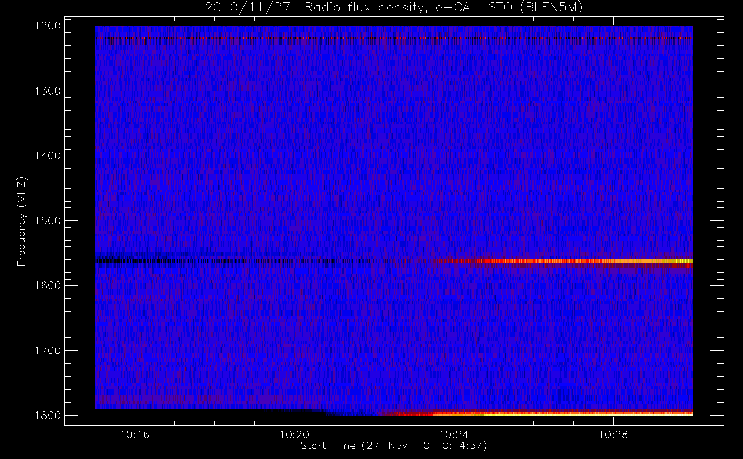Image resolution: width=743 pixels, height=459 pixels.
Task: Select the 1300 frequency axis label
Action: click(48, 91)
